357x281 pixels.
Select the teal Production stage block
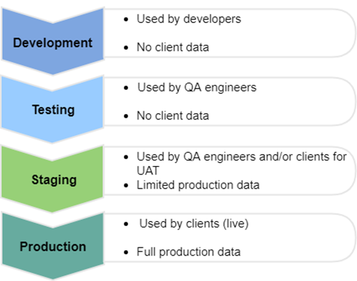tap(53, 247)
